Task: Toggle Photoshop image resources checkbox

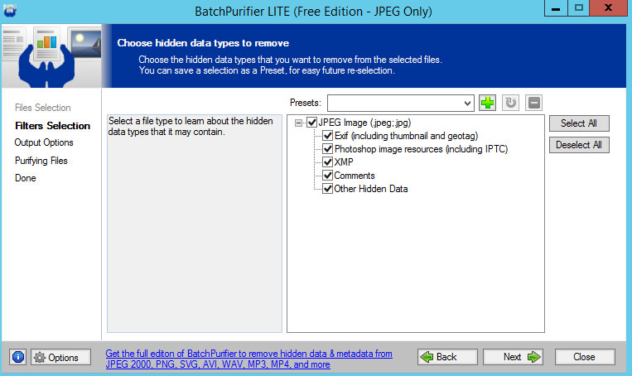Action: 328,149
